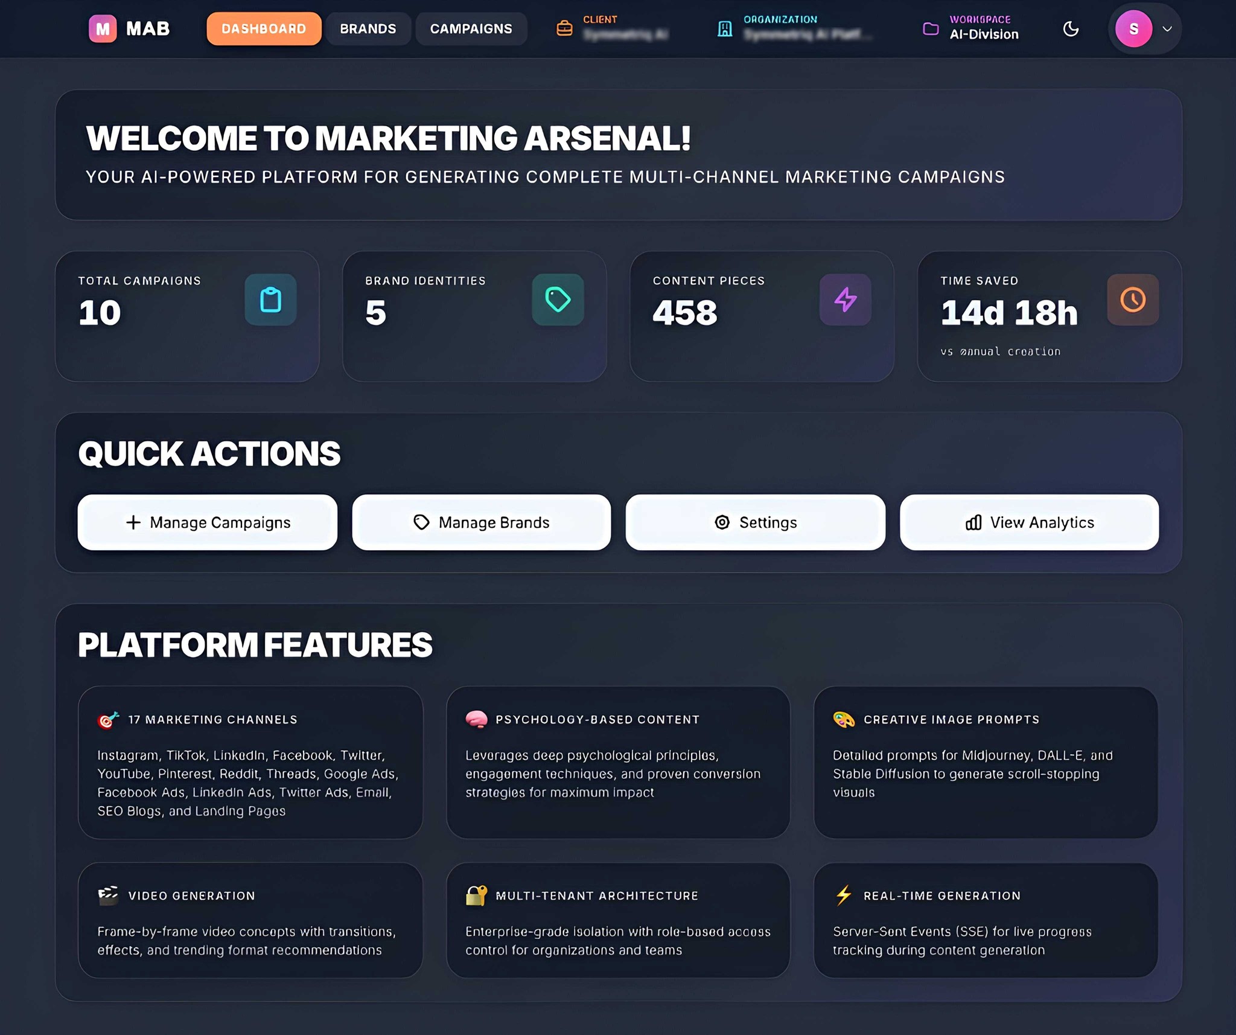Click the Manage Campaigns button
The width and height of the screenshot is (1236, 1035).
[x=207, y=522]
